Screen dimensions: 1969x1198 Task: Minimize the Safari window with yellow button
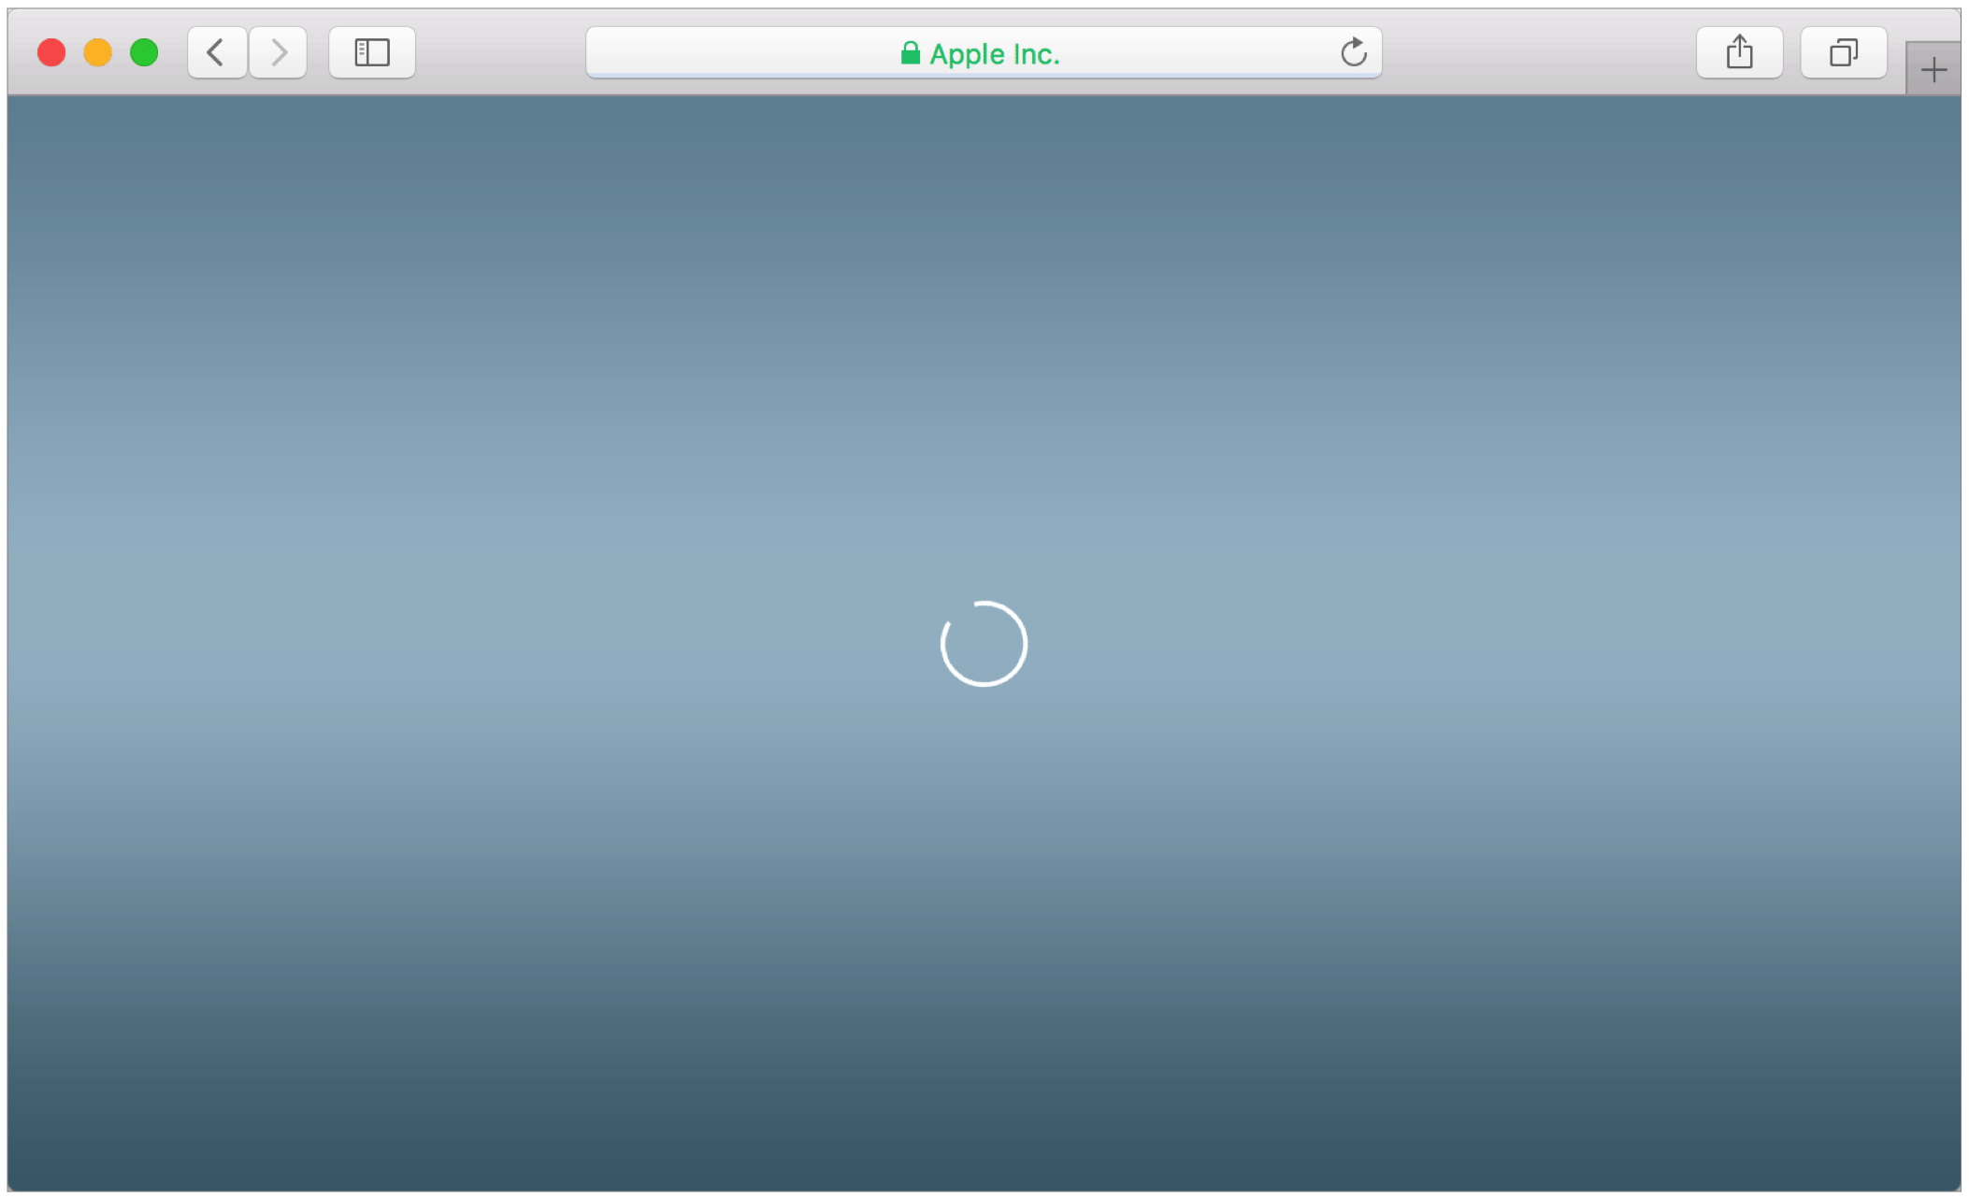tap(98, 52)
